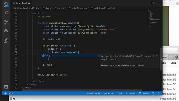This screenshot has width=179, height=101.
Task: Click line number 56 in the gutter
Action: coord(16,52)
